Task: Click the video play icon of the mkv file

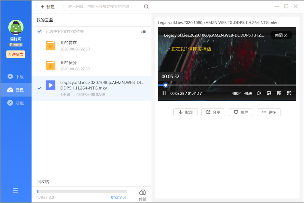Action: pos(50,85)
